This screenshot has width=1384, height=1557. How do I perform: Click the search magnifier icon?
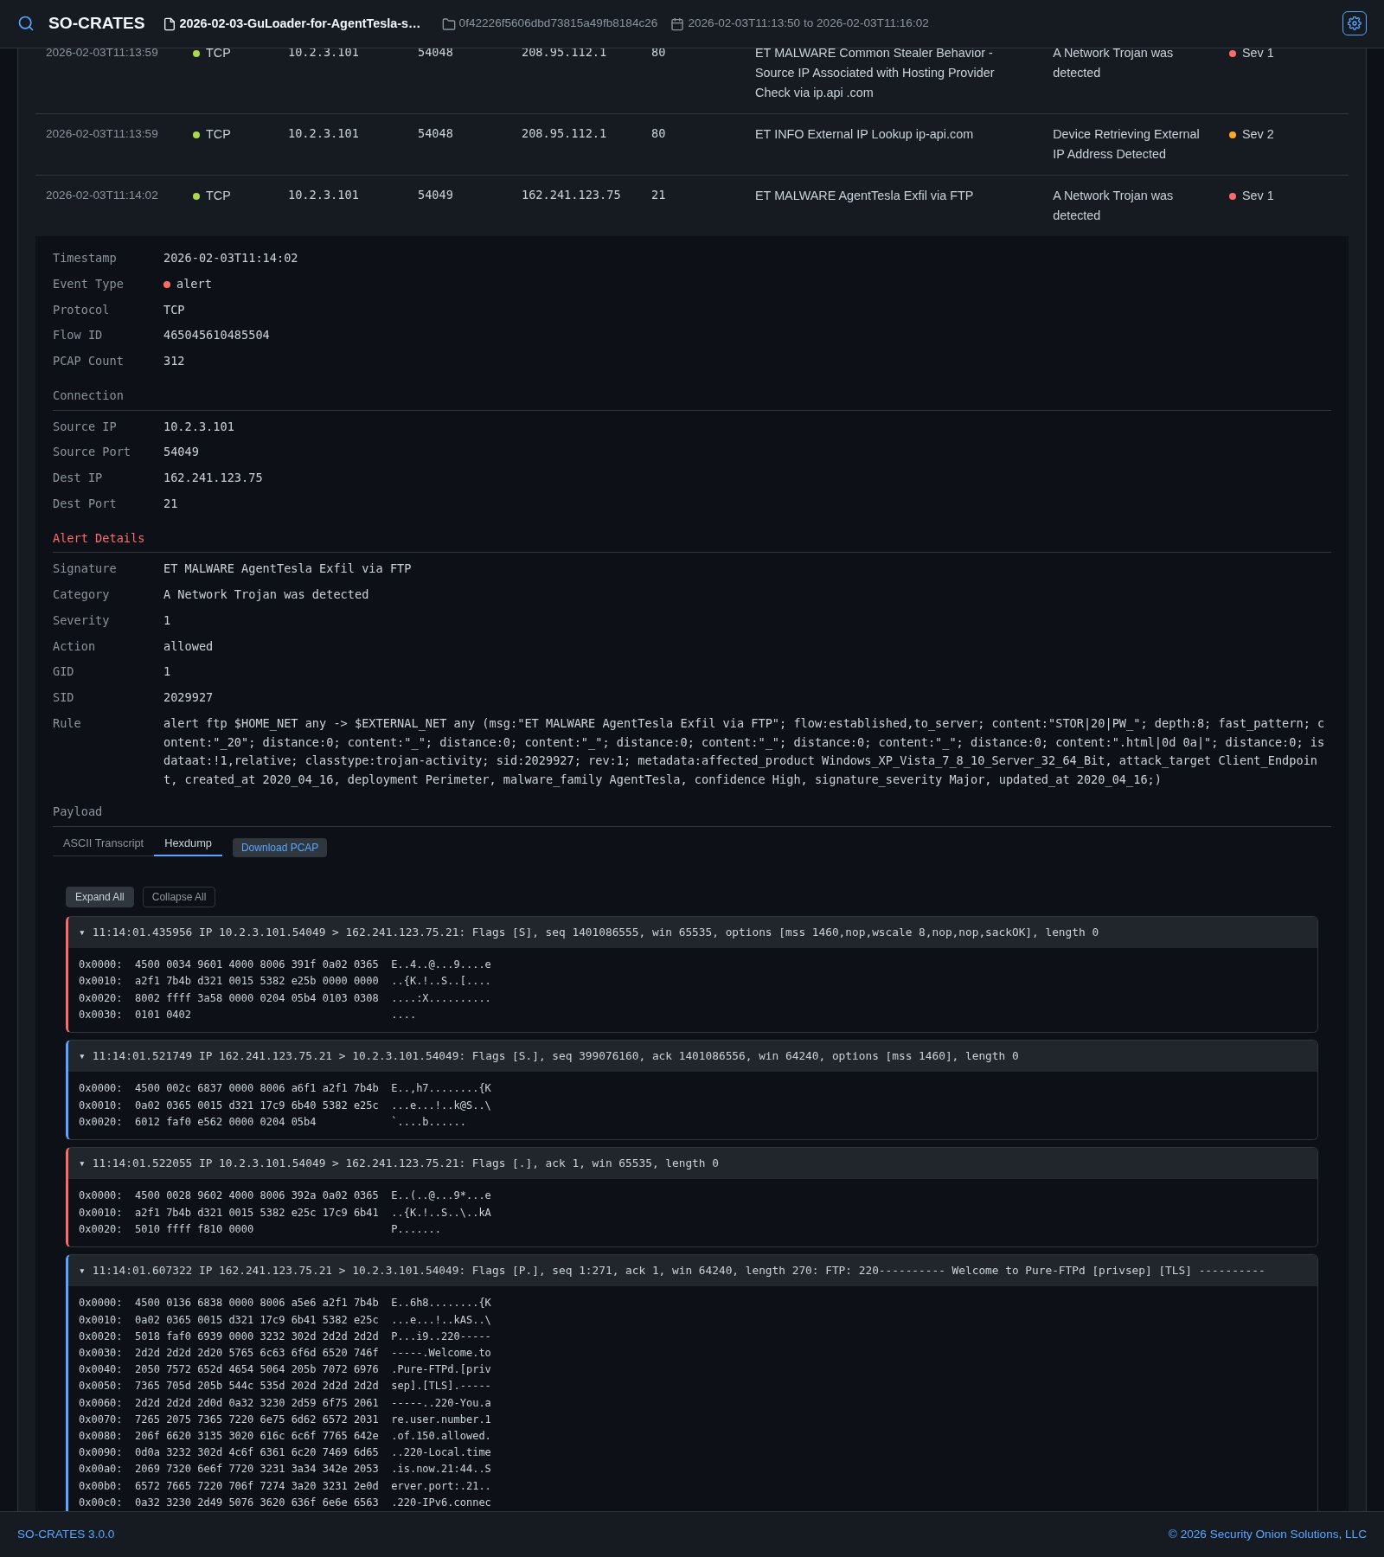[x=26, y=23]
